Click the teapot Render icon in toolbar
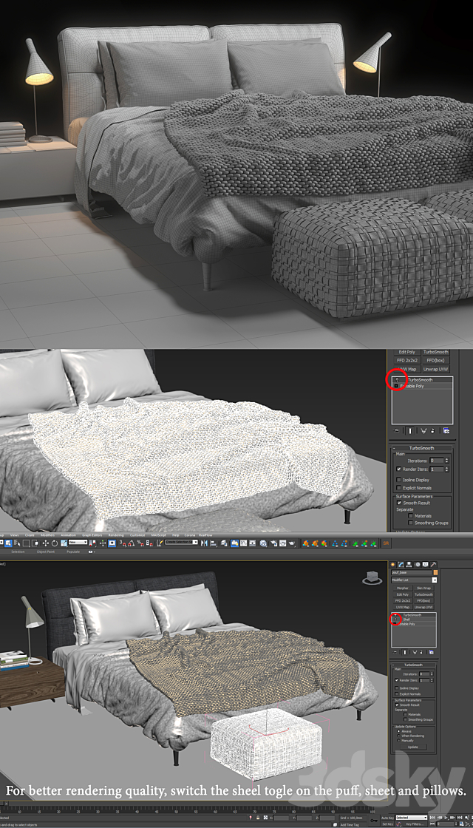The image size is (473, 828). coord(291,543)
